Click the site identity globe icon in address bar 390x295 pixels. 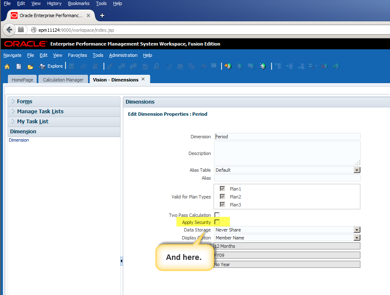point(34,30)
